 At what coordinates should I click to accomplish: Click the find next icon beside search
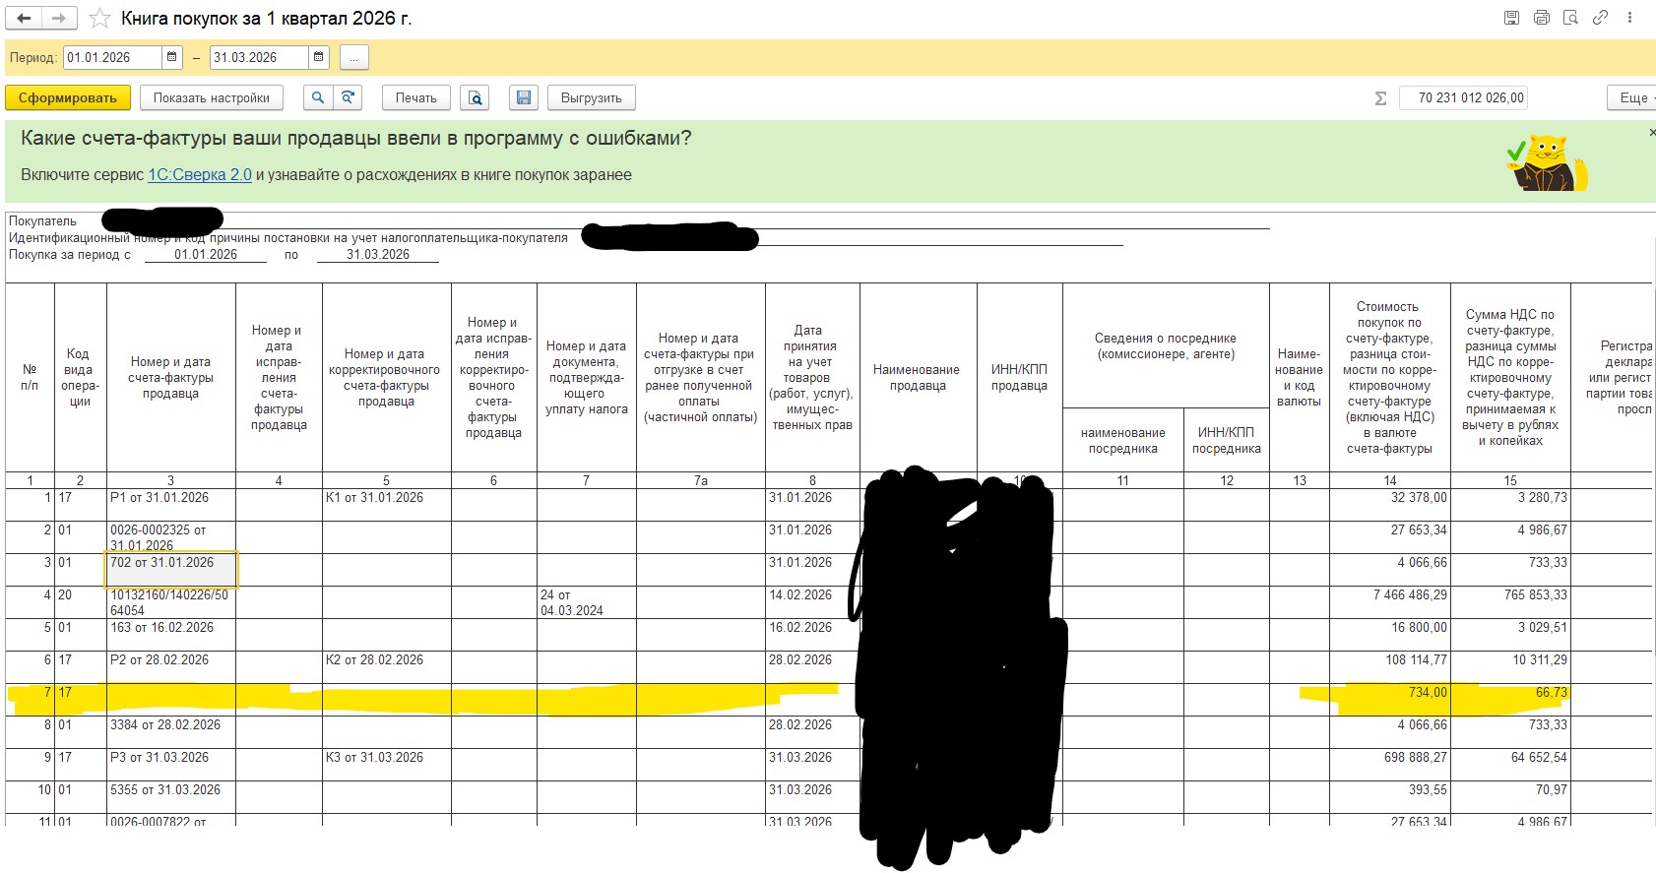[348, 97]
